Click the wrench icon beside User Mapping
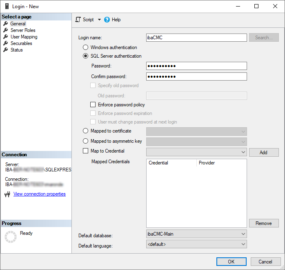285x270 pixels. click(x=6, y=37)
